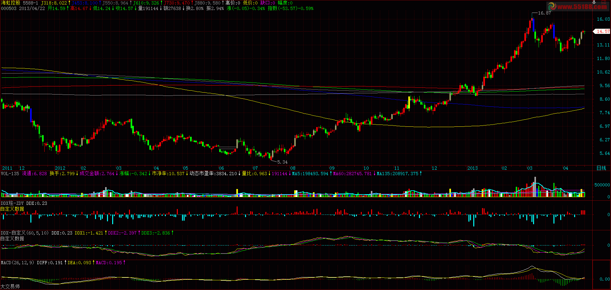Select the J550:8.964 moving average label
Viewport: 611px width, 290px height.
tap(115, 3)
